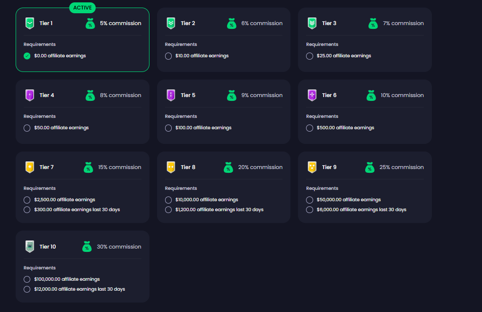The width and height of the screenshot is (482, 312).
Task: Click the 'Tier 2' title text
Action: click(188, 23)
